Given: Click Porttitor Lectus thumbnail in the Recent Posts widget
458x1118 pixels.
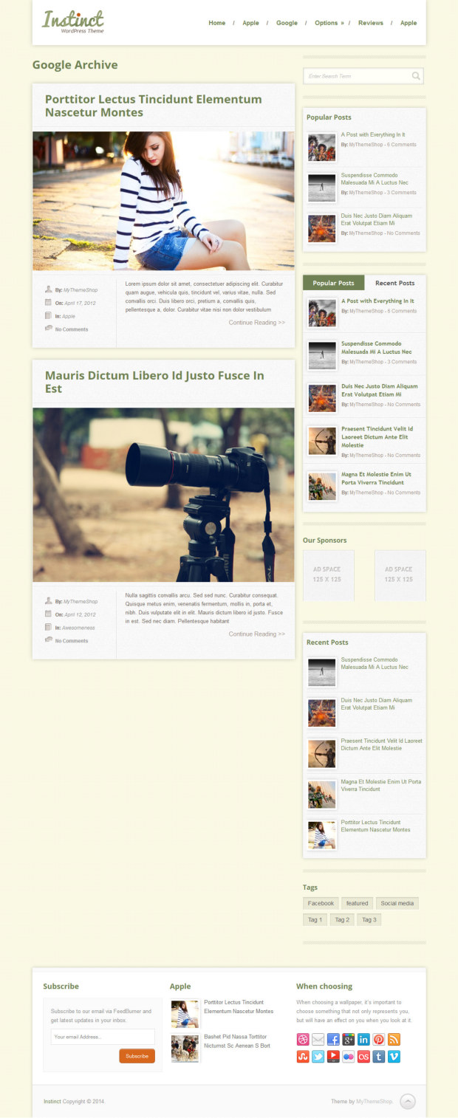Looking at the screenshot, I should [322, 835].
